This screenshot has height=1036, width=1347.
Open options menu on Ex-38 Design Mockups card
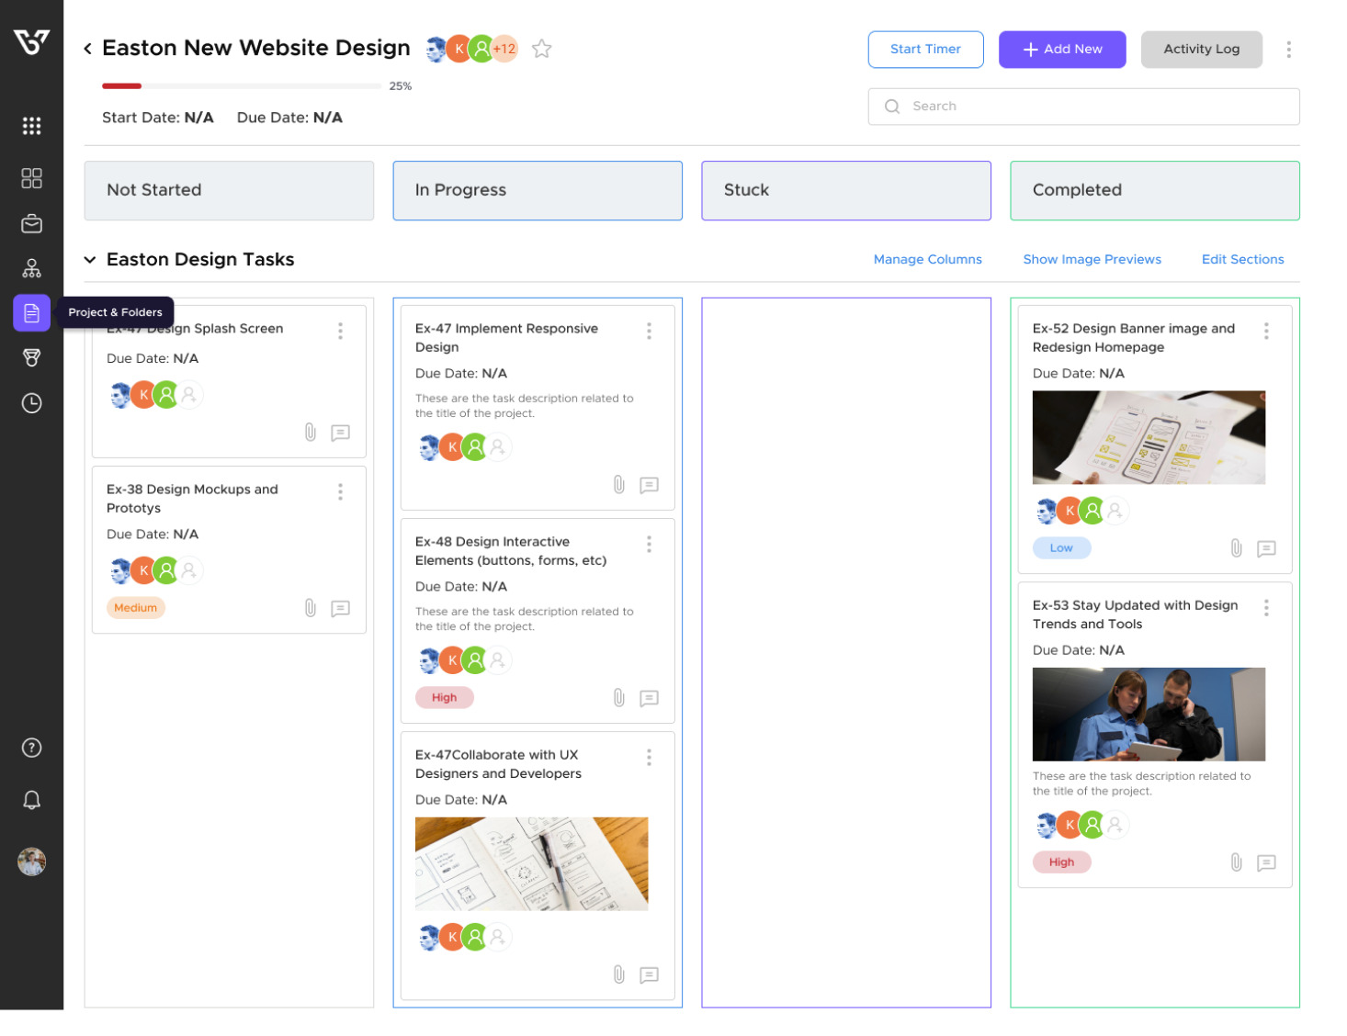[x=340, y=492]
